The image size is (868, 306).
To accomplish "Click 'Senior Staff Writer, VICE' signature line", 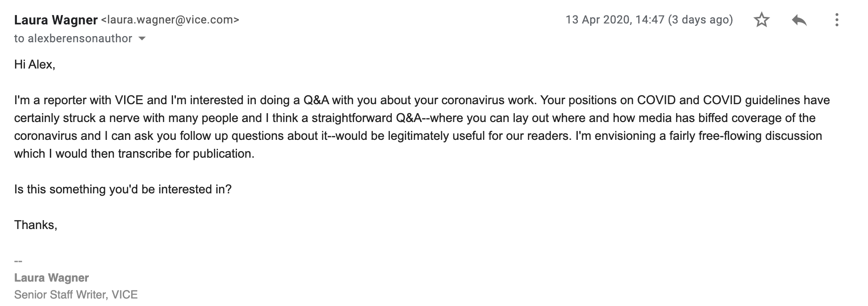I will (x=76, y=295).
